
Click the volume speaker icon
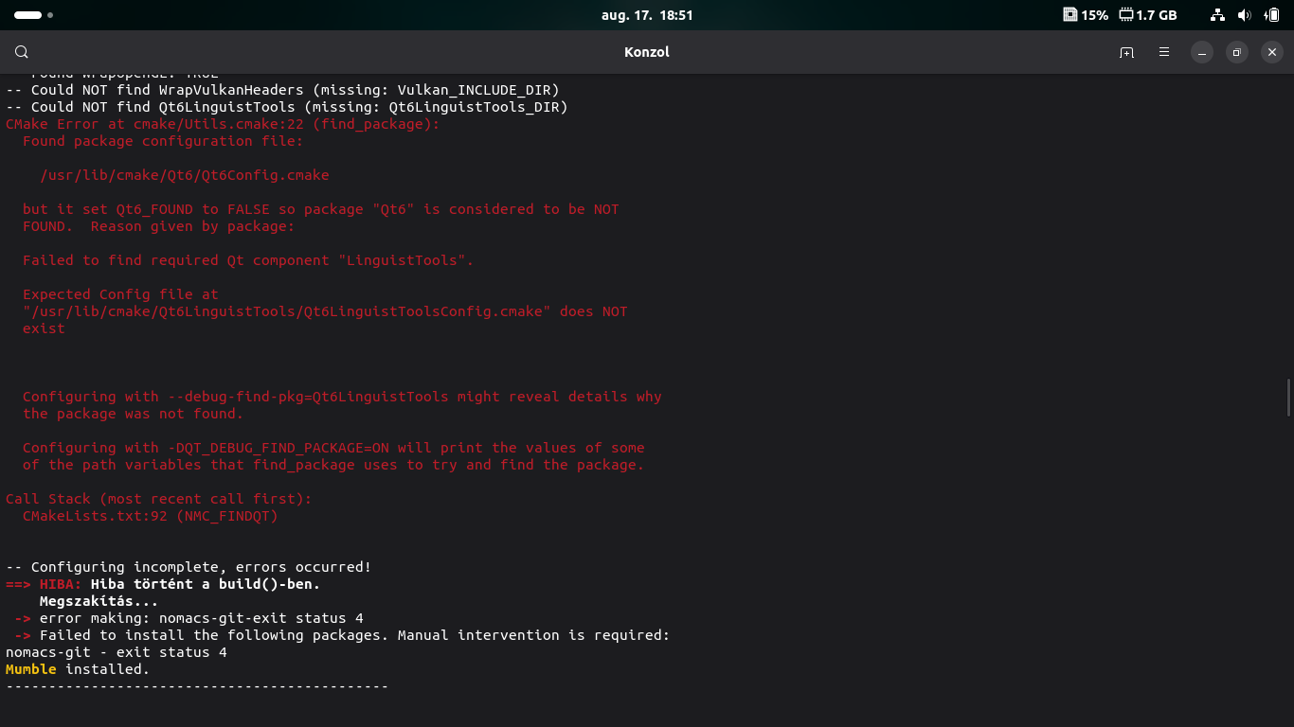(x=1244, y=15)
